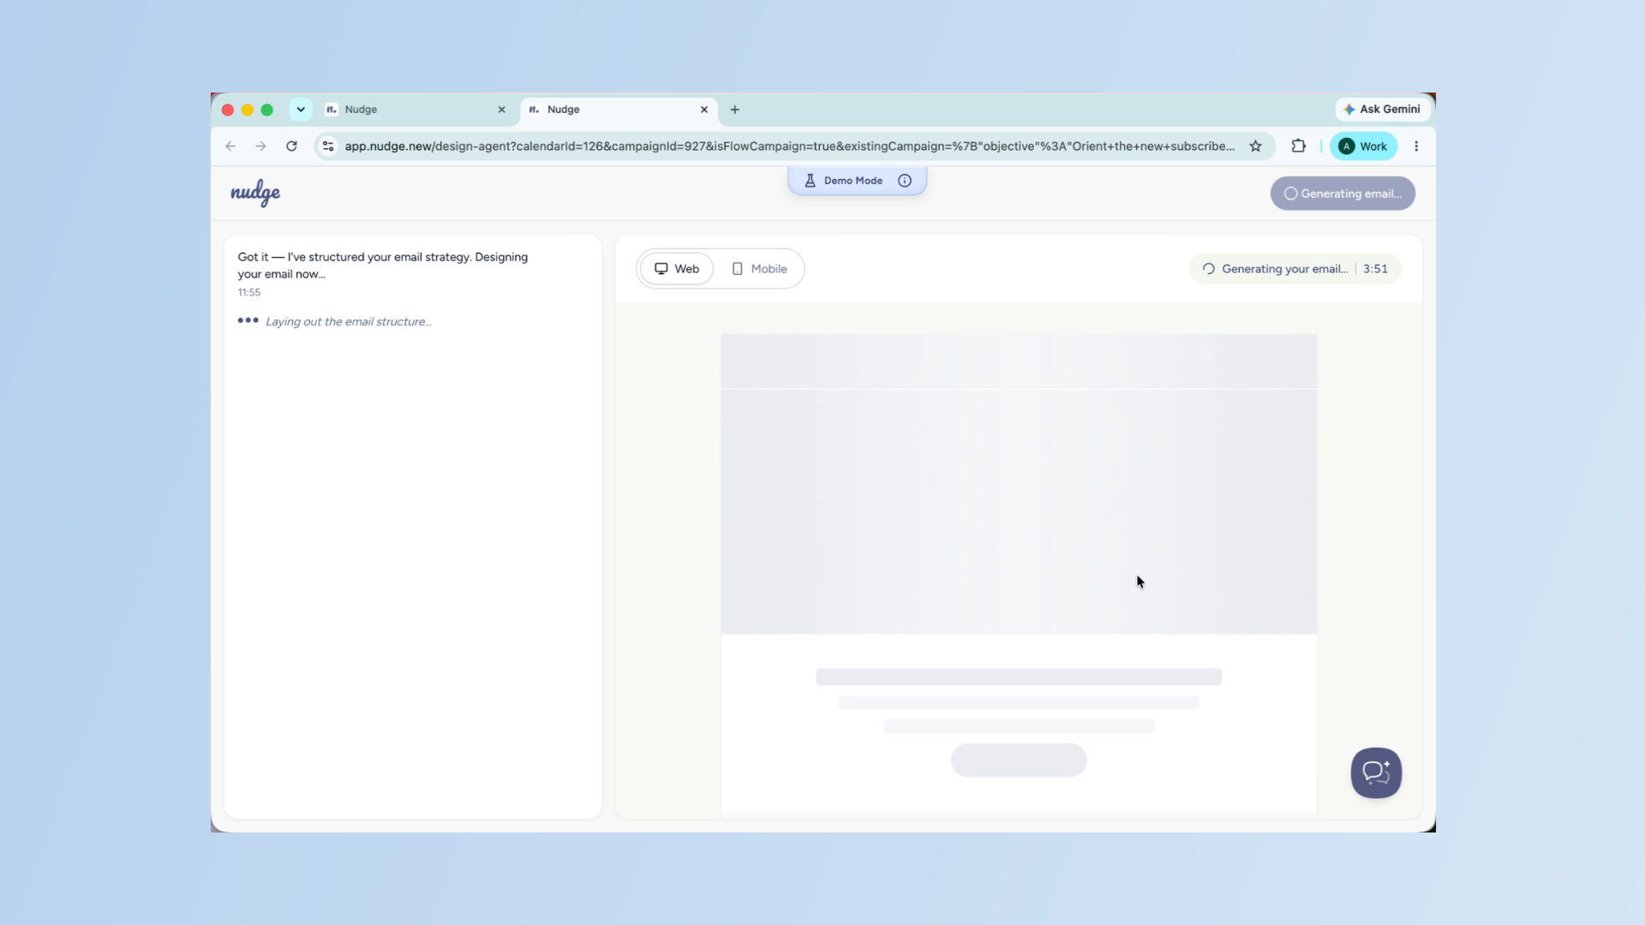The width and height of the screenshot is (1645, 925).
Task: Open the Chrome three-dot menu
Action: [x=1416, y=146]
